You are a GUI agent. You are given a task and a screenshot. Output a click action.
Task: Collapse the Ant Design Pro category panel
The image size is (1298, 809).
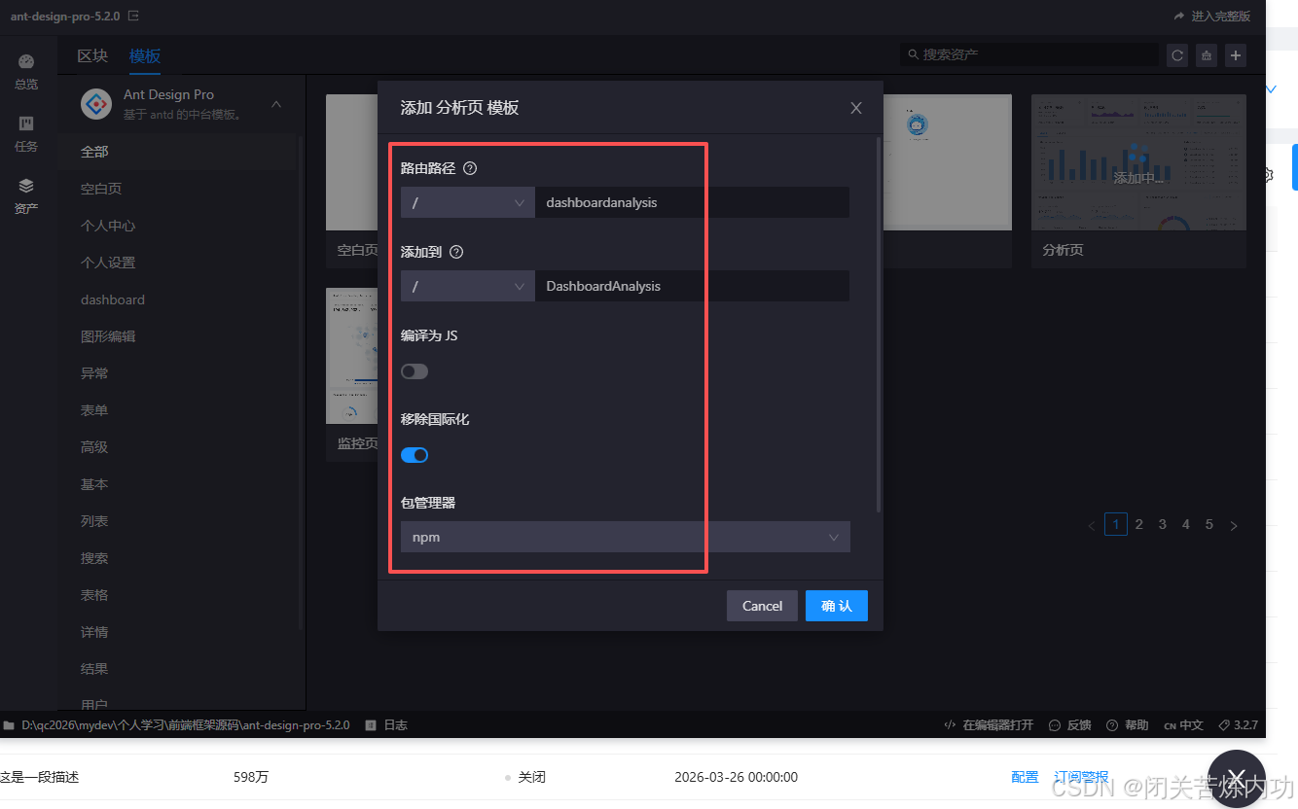pos(276,104)
